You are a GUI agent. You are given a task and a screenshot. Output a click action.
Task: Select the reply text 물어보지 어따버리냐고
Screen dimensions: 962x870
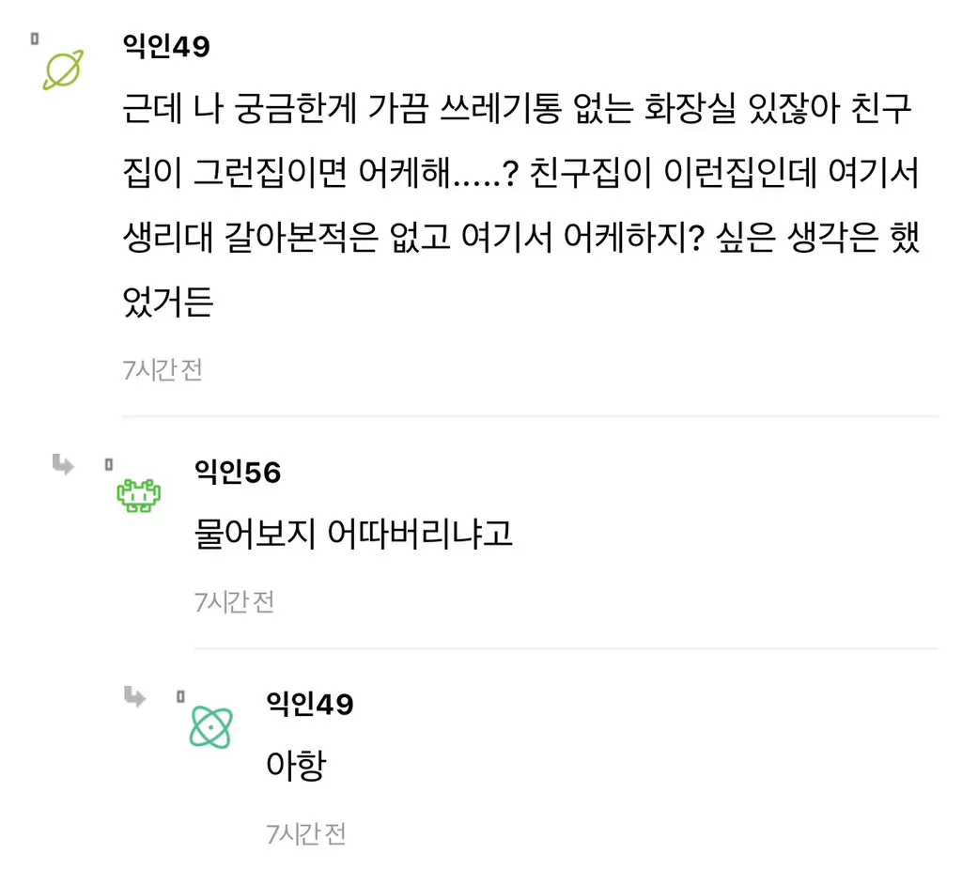tap(353, 535)
